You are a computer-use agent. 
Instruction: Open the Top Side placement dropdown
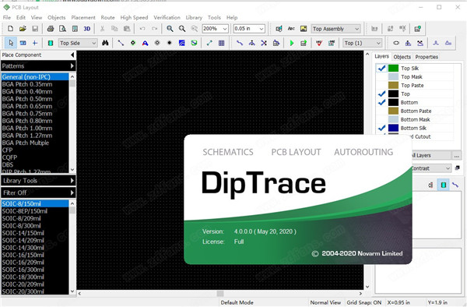(77, 43)
